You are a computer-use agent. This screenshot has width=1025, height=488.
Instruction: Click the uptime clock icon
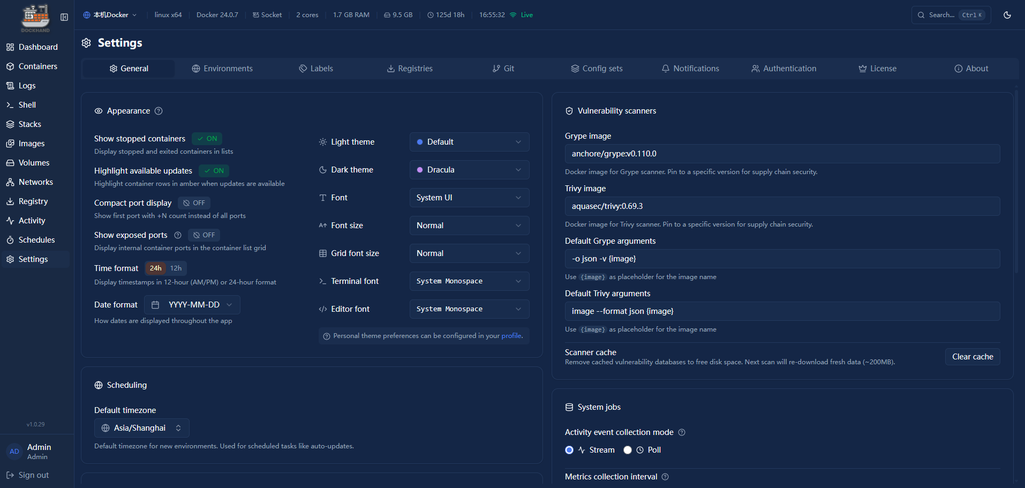click(431, 15)
